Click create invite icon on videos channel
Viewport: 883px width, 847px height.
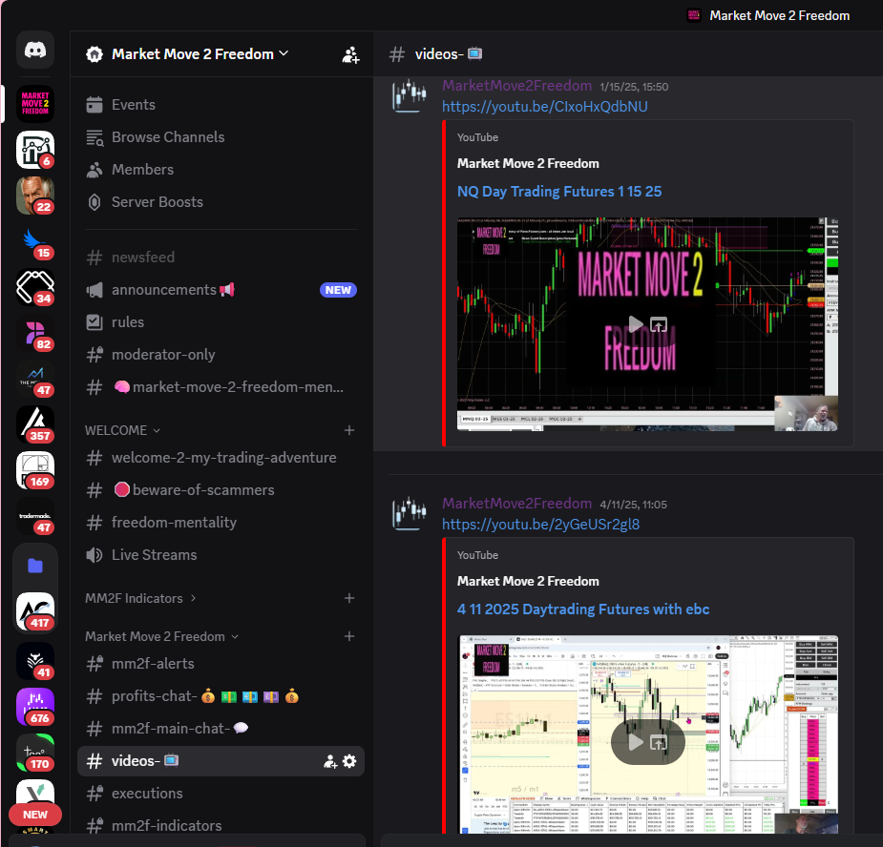click(330, 761)
